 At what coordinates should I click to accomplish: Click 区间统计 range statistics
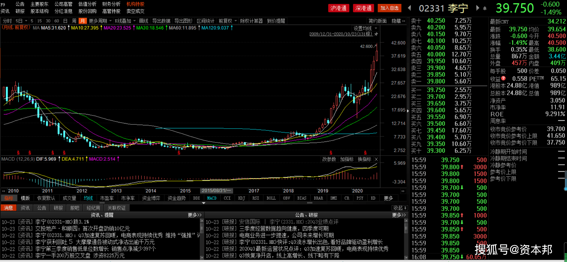[205, 21]
